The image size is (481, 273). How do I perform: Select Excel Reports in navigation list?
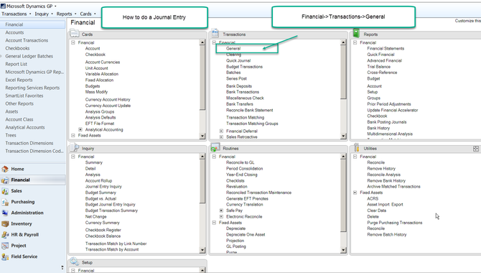pyautogui.click(x=19, y=80)
